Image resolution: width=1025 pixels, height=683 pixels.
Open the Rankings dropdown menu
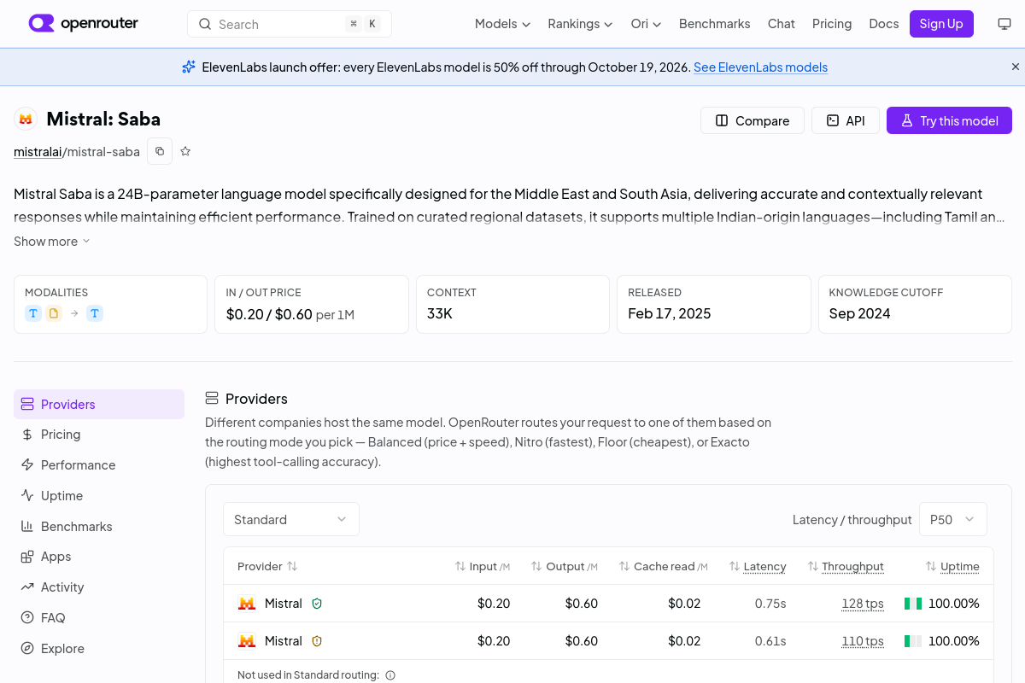[580, 24]
